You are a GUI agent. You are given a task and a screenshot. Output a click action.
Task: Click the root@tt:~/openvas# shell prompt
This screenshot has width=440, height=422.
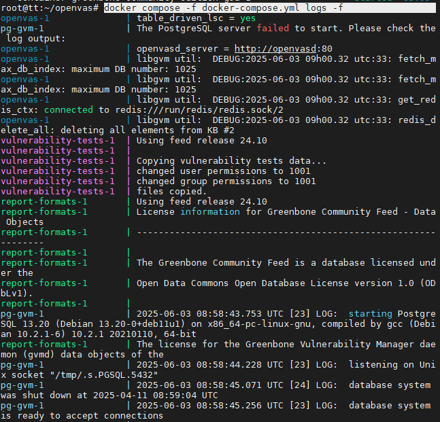tap(50, 8)
